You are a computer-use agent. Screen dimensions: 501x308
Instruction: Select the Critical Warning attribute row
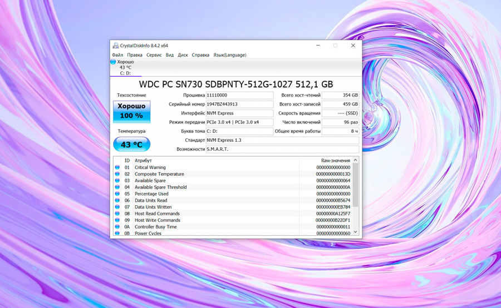(233, 167)
